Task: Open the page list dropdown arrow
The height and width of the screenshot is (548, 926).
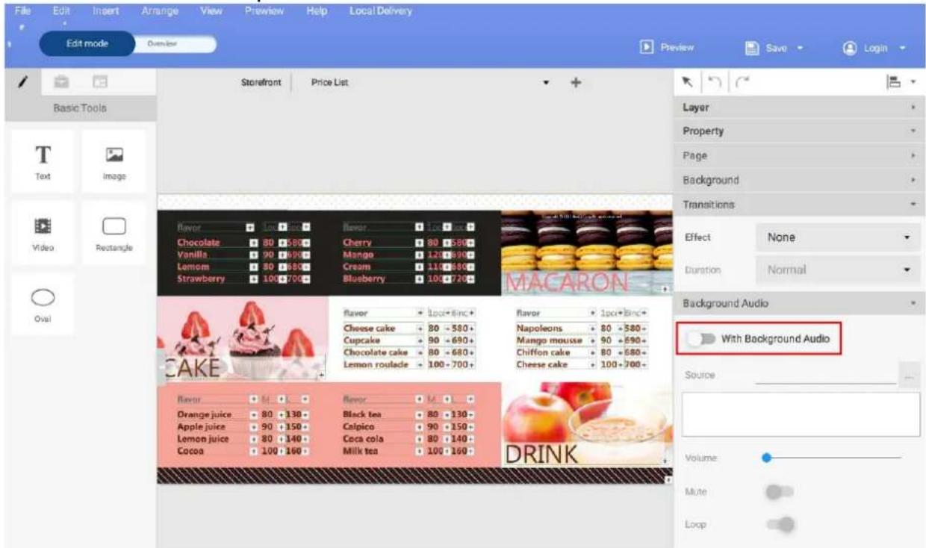Action: tap(546, 83)
